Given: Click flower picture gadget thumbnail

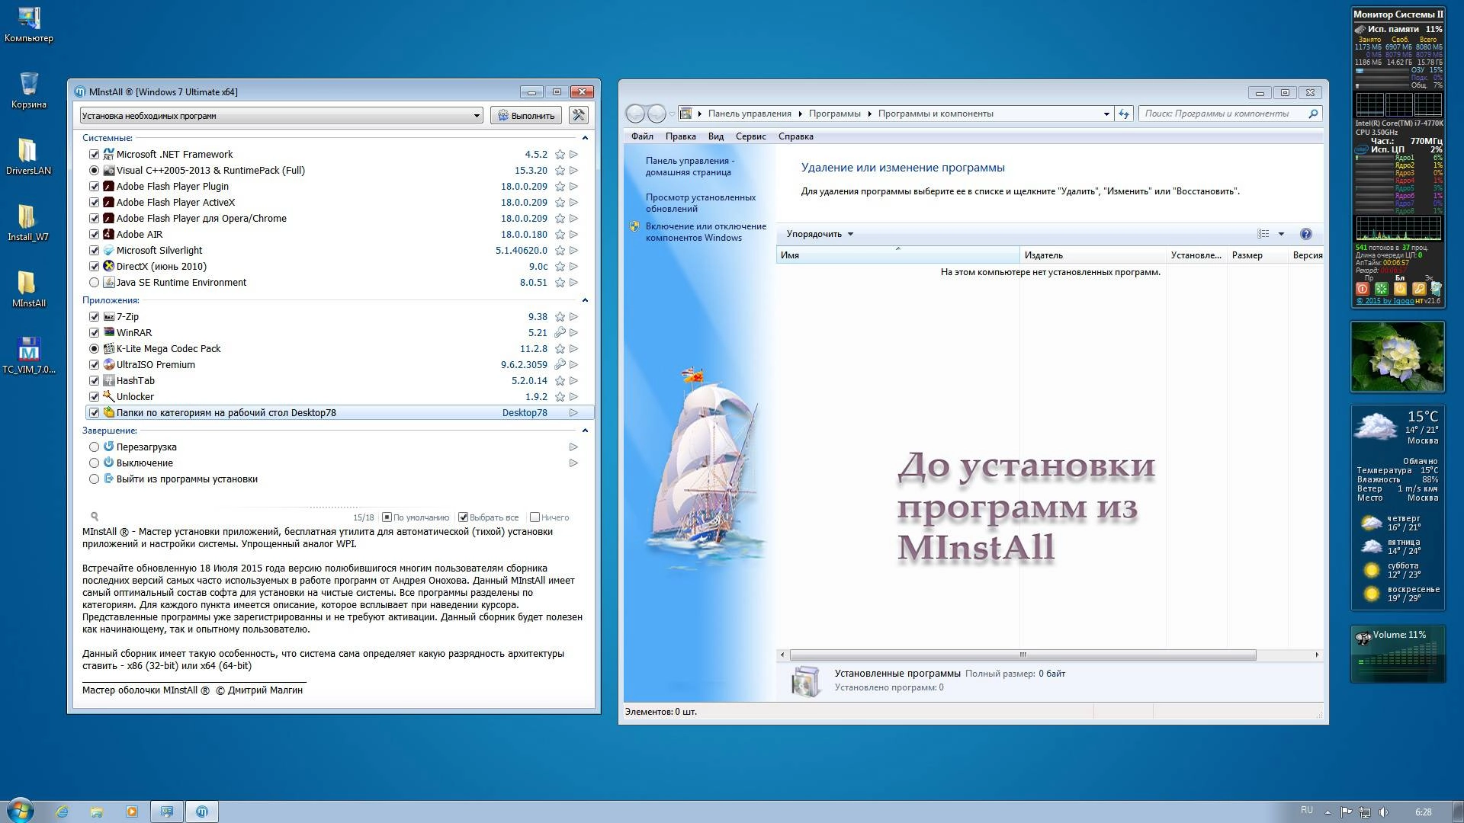Looking at the screenshot, I should (1398, 357).
